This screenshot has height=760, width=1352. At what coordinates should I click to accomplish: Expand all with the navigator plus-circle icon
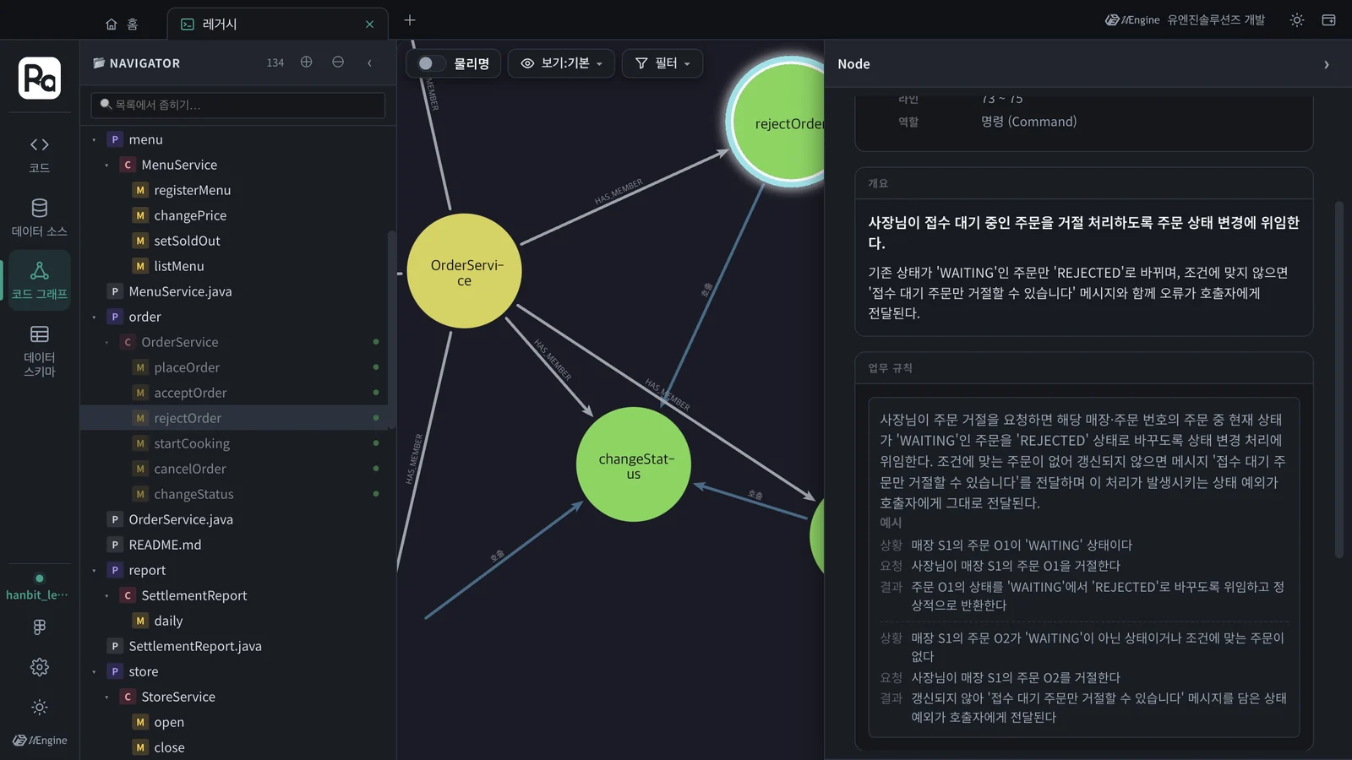(307, 62)
